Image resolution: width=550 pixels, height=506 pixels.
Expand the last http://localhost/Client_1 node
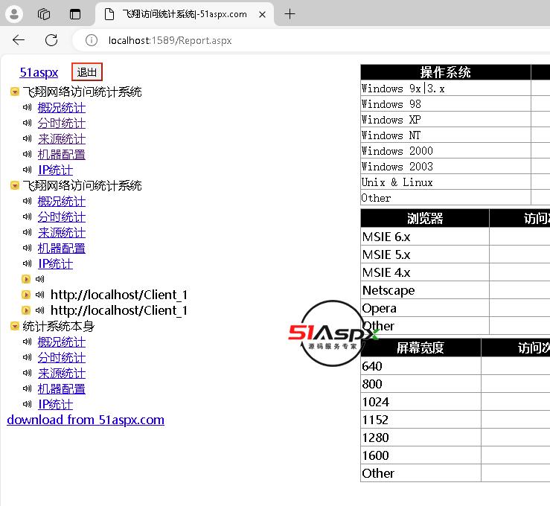[27, 310]
